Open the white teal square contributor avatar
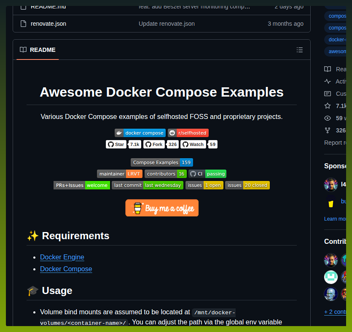352x332 pixels. tap(331, 277)
